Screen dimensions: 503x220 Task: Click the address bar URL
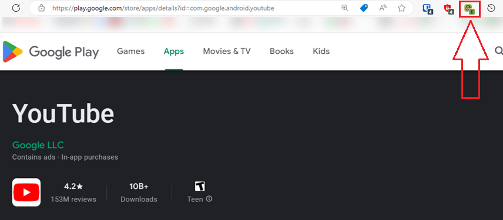(x=163, y=8)
